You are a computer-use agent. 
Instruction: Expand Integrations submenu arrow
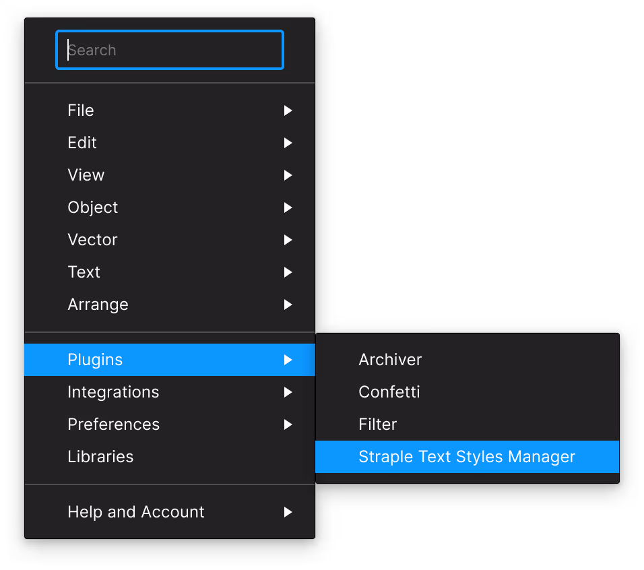[x=288, y=392]
